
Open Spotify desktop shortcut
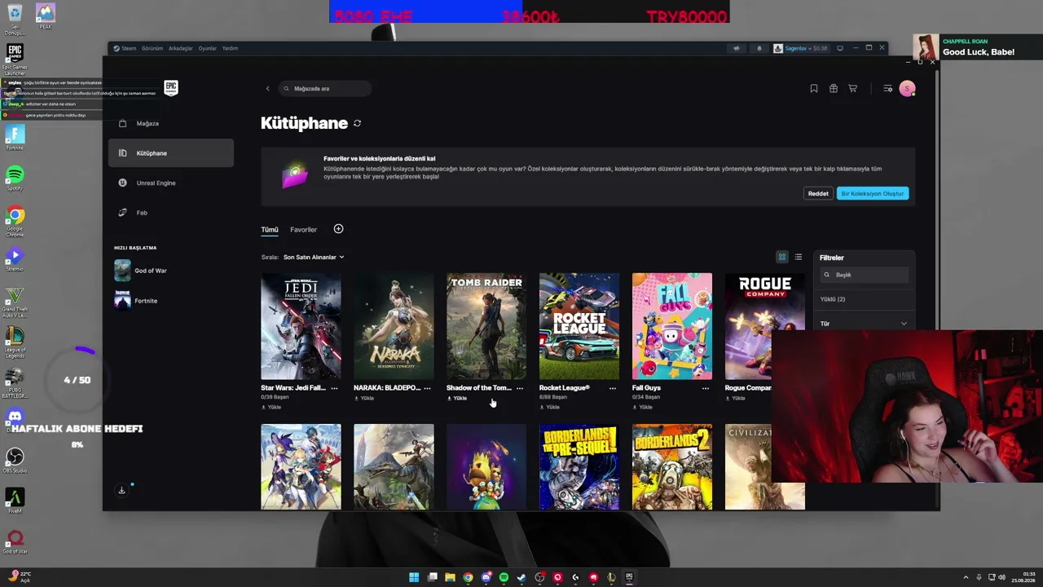(x=15, y=178)
